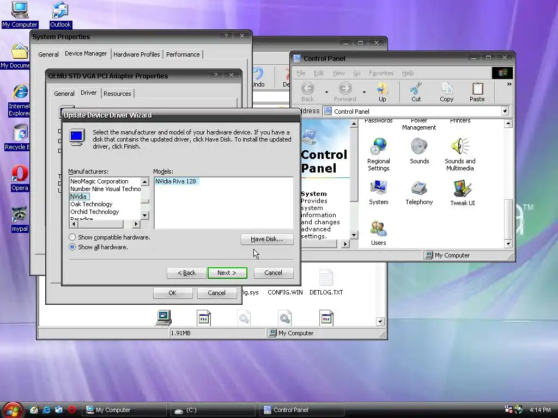Cancel the Update Device Driver Wizard
This screenshot has width=558, height=418.
pyautogui.click(x=274, y=273)
